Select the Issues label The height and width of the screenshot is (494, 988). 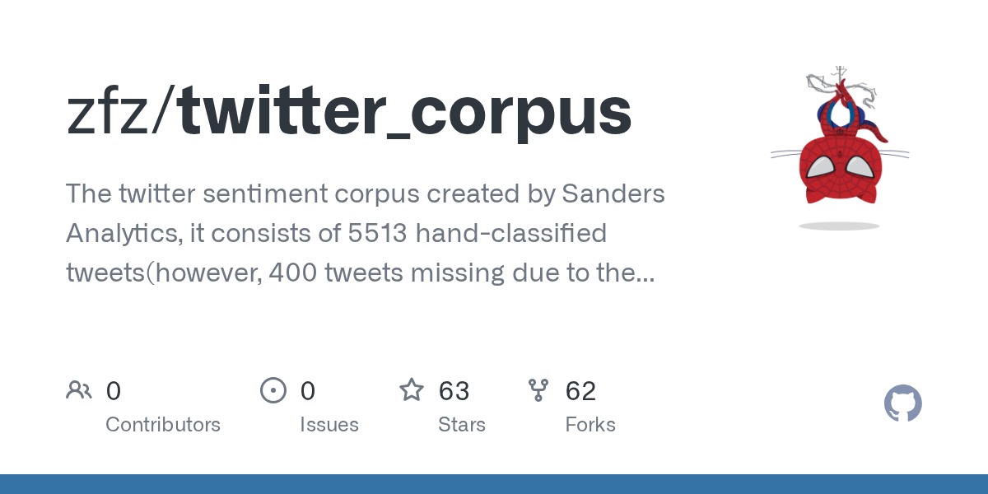(329, 425)
